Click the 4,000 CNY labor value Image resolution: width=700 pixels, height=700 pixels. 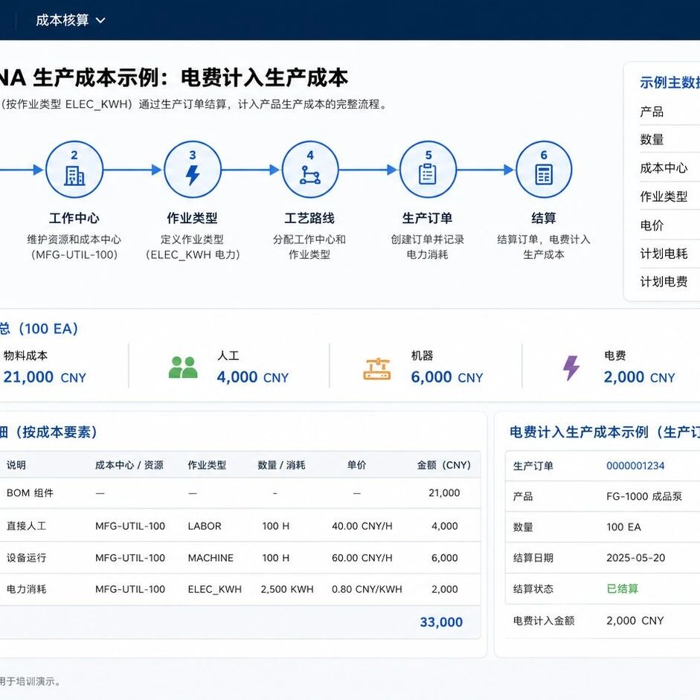[253, 377]
